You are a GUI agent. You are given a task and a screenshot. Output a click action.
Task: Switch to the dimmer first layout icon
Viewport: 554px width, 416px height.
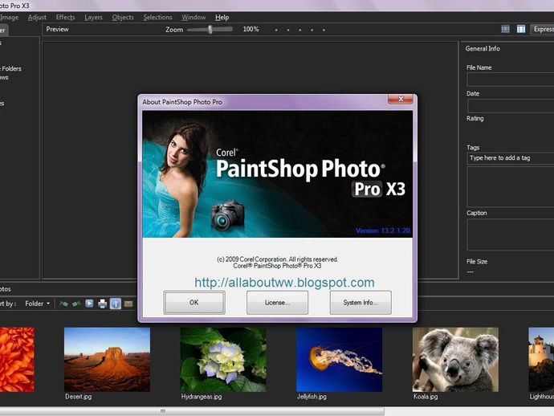[x=506, y=29]
